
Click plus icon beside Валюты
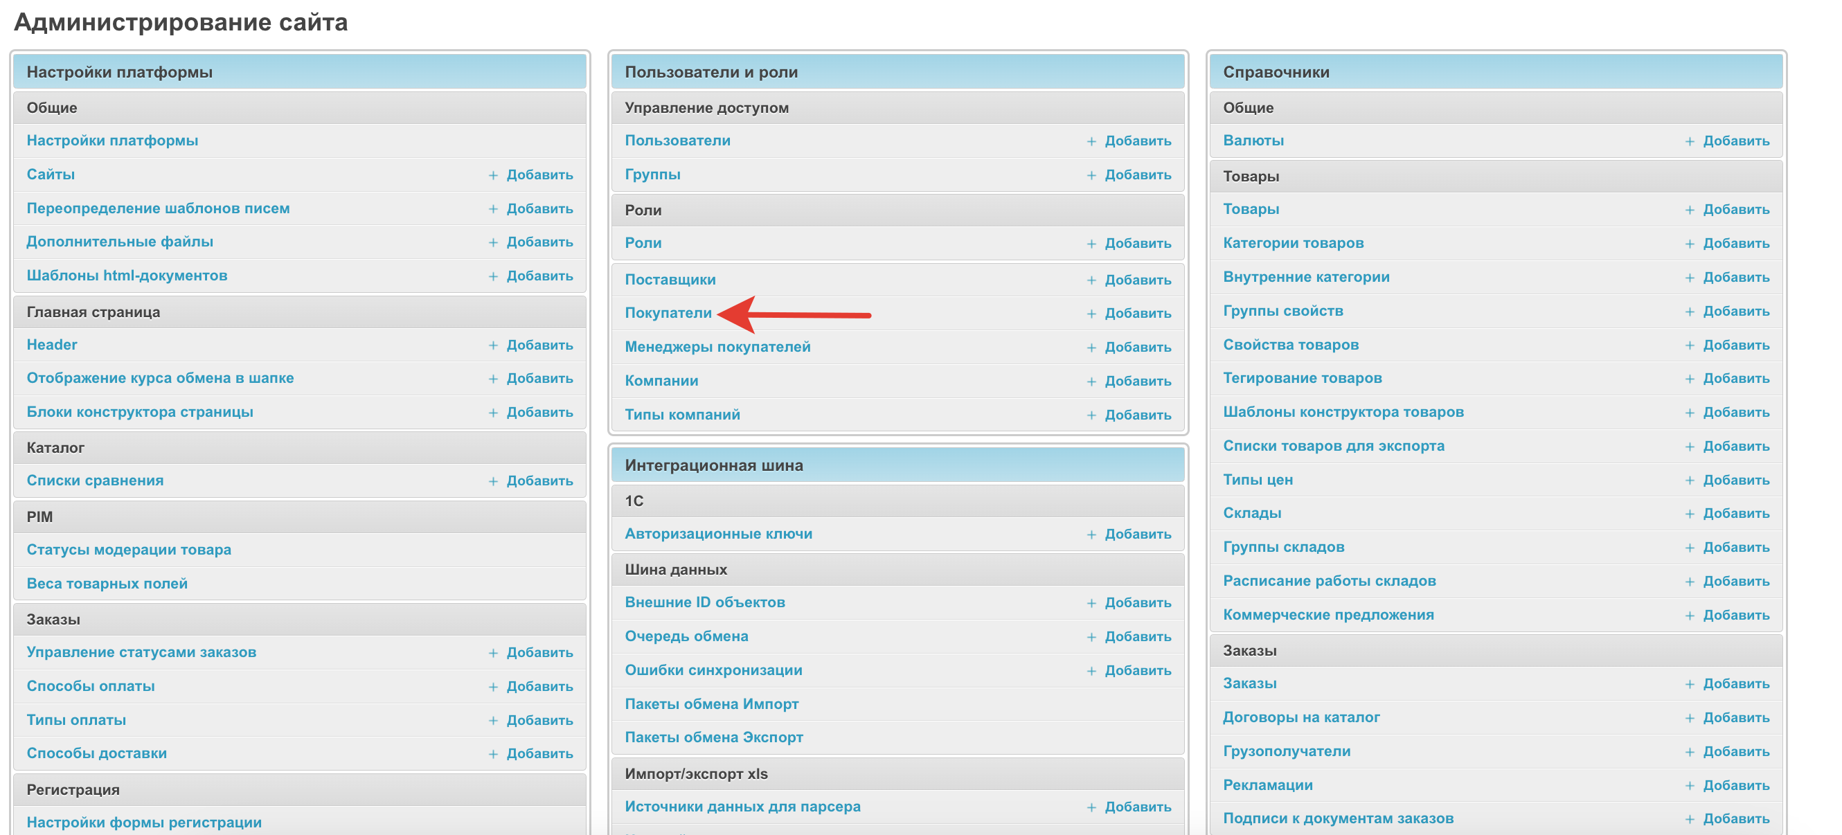pos(1689,141)
